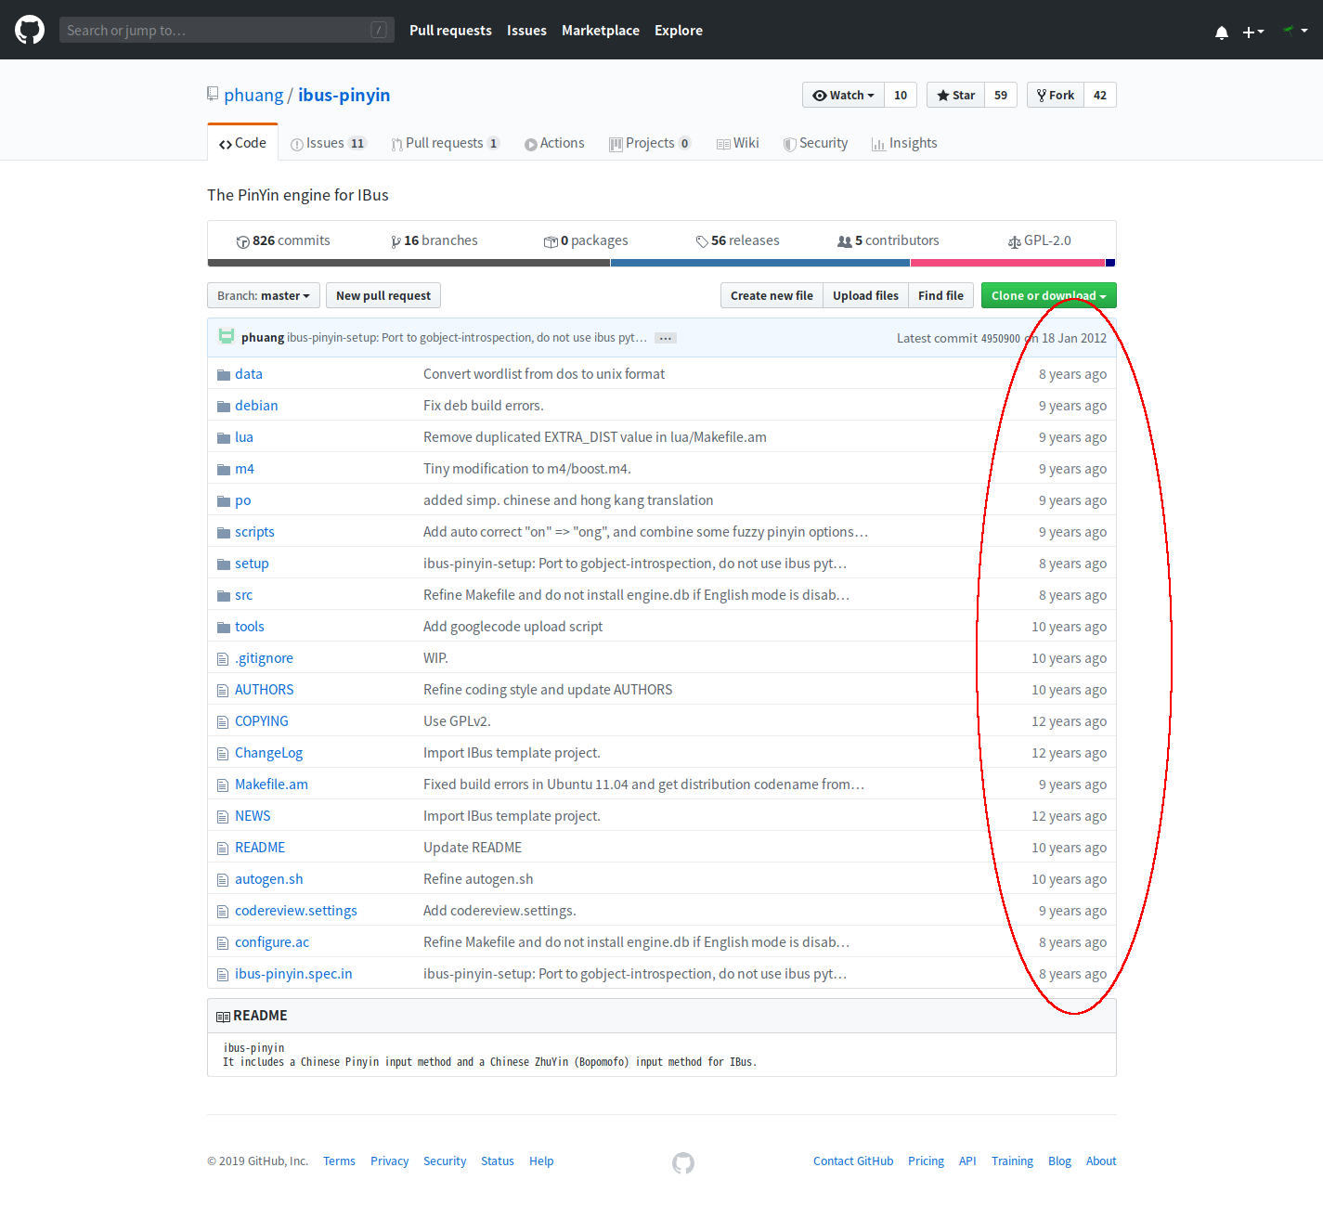Switch to the repository Pull requests tab
Screen dimensions: 1323x1219
click(446, 143)
